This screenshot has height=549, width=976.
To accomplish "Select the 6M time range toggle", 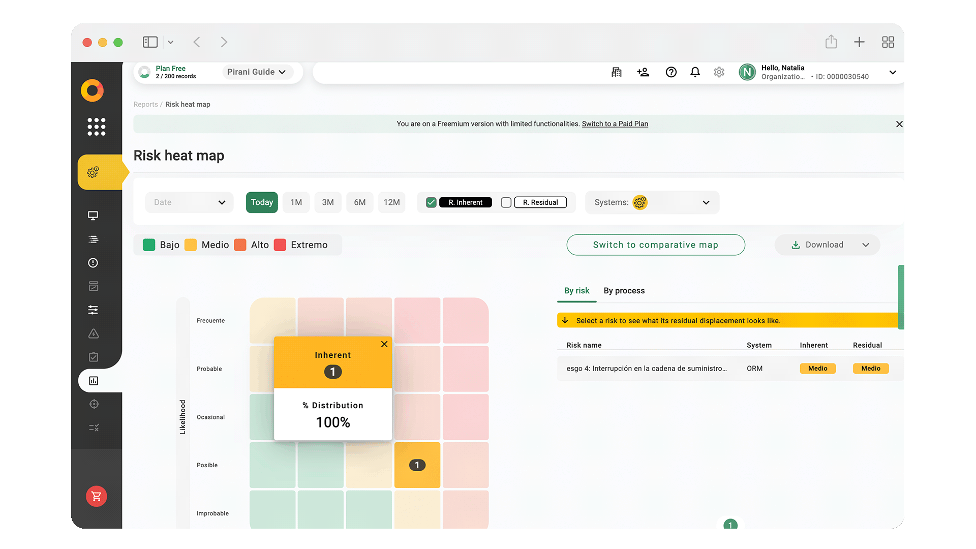I will (359, 202).
